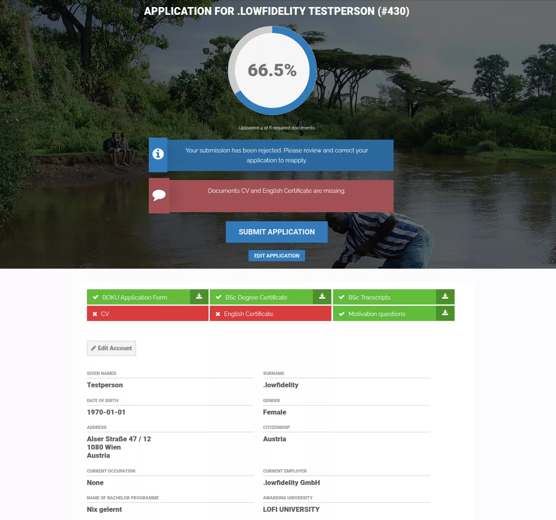Click the speech bubble icon on missing documents alert
This screenshot has height=520, width=556.
[x=159, y=195]
